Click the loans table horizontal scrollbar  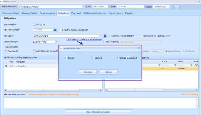pos(43,90)
